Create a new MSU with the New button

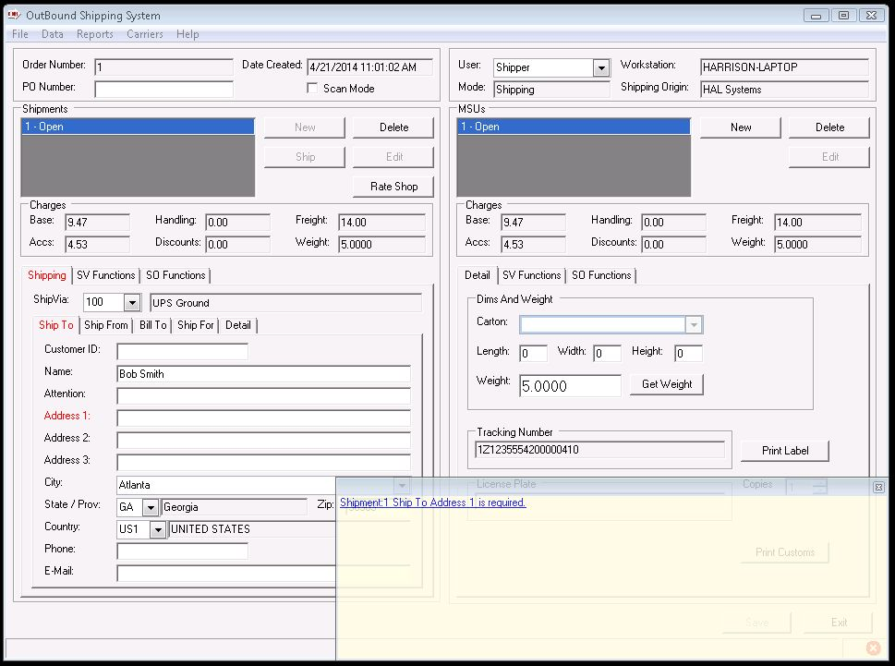tap(739, 127)
